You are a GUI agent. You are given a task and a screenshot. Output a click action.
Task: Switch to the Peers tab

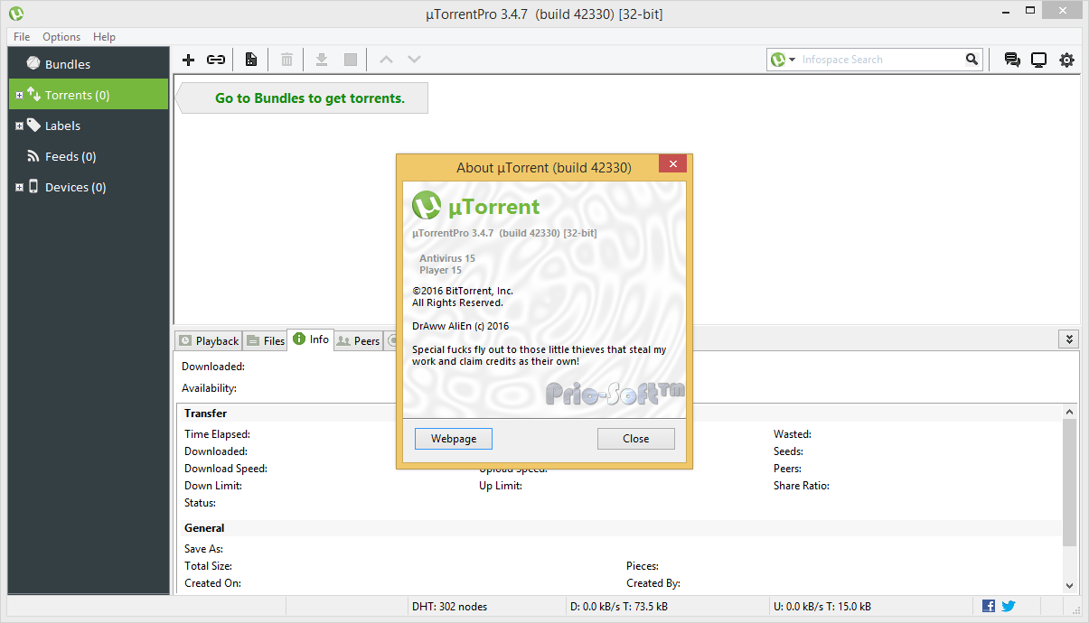(x=358, y=340)
